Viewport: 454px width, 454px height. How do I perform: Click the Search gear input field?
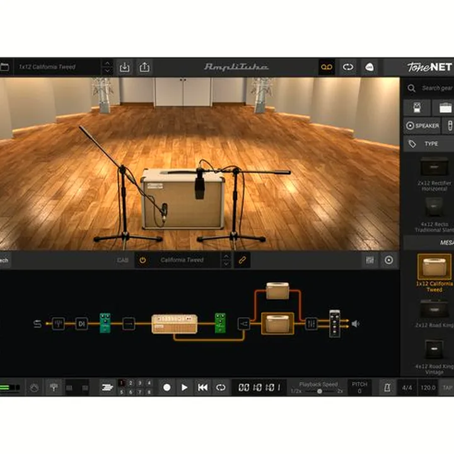[437, 88]
